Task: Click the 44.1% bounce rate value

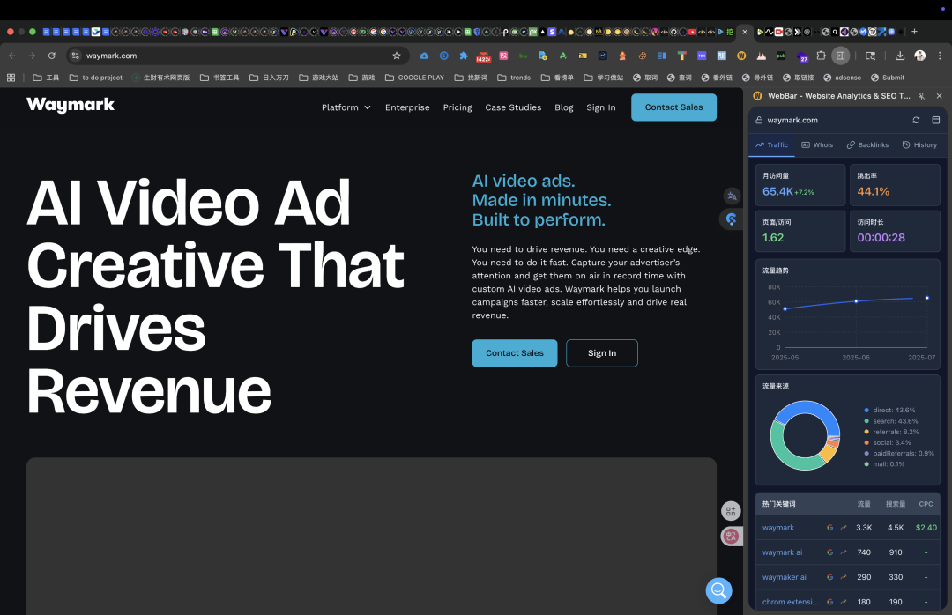Action: [873, 191]
